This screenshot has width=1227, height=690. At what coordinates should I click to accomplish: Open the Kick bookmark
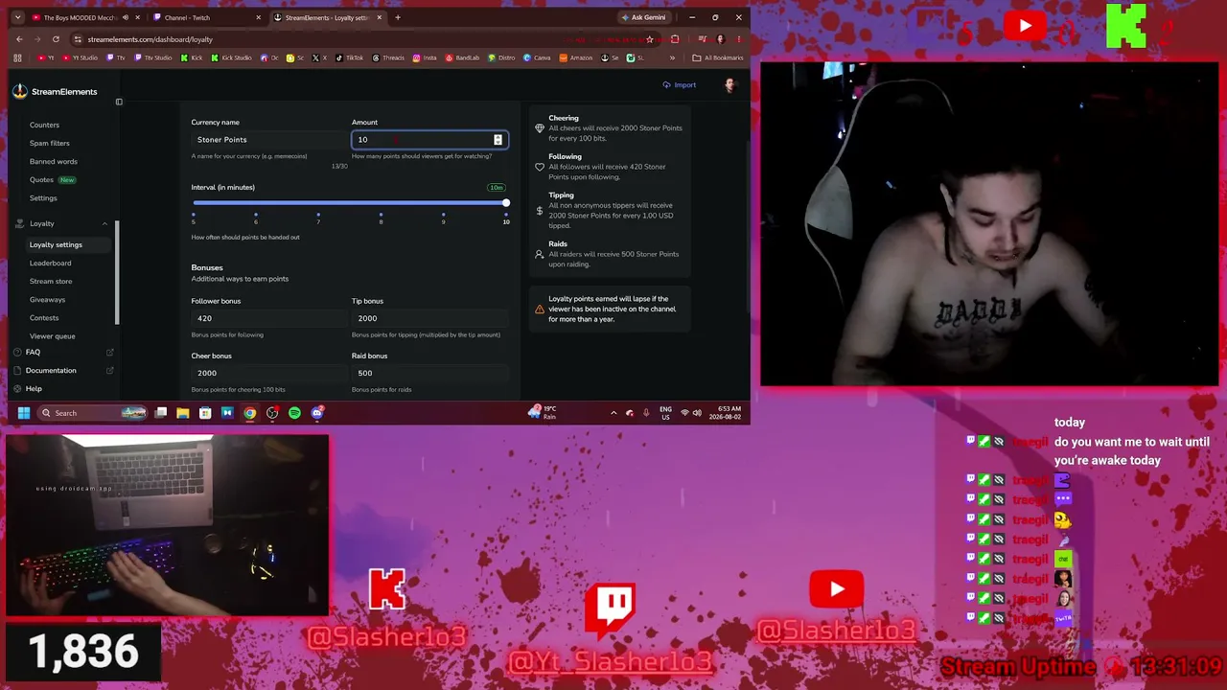pyautogui.click(x=192, y=57)
